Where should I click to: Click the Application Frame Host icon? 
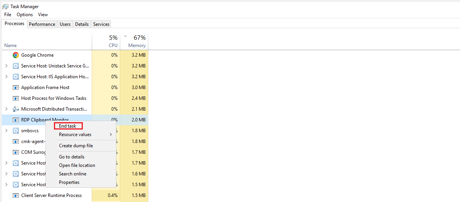coord(16,88)
